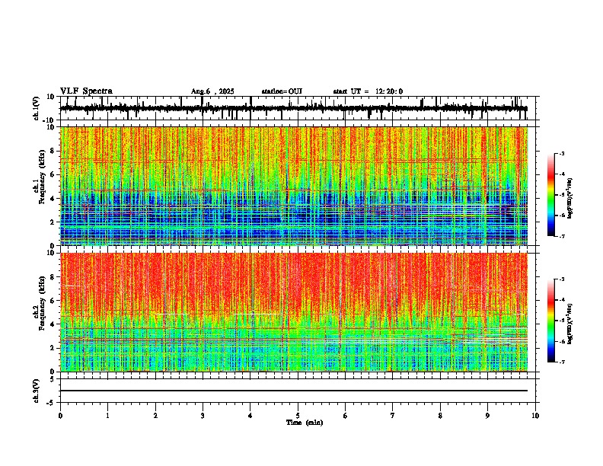Click the 'ch.1(V)' waveform axis label

click(37, 108)
